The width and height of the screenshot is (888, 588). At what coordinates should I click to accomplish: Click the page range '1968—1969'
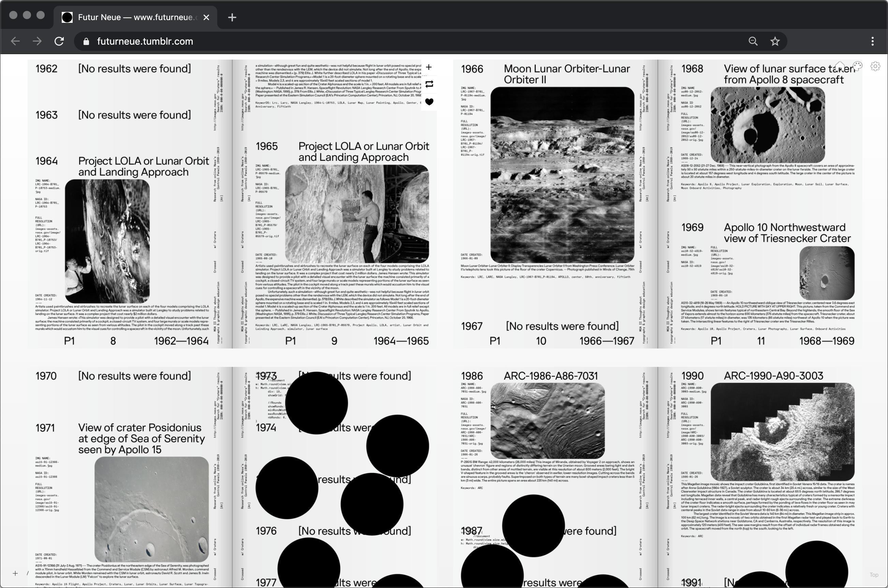point(827,341)
